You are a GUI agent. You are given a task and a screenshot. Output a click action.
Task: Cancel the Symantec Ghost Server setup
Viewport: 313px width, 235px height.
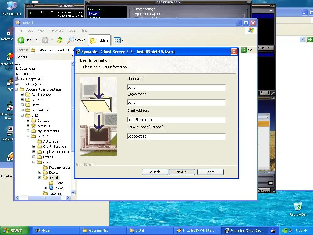coord(210,172)
